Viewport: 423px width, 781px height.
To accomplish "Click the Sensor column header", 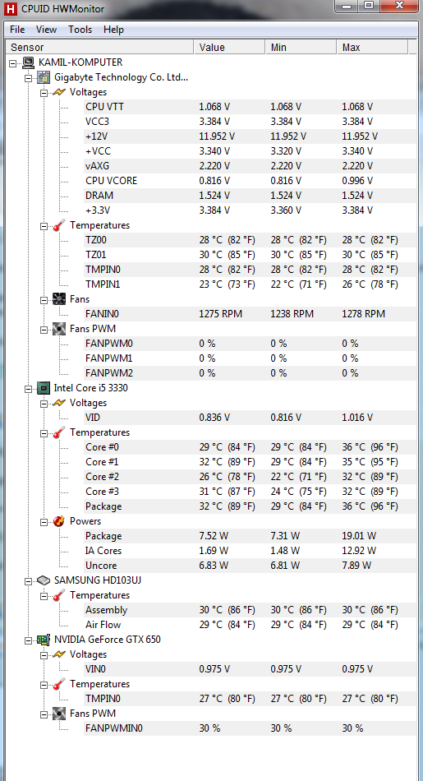I will tap(99, 48).
